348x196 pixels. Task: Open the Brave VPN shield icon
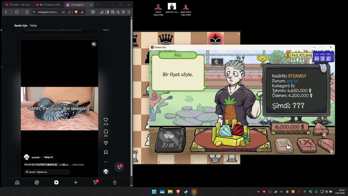[123, 12]
